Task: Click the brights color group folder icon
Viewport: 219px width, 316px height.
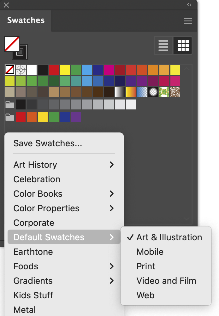Action: point(9,117)
